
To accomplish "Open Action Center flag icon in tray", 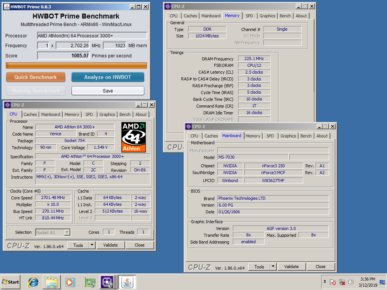I will pyautogui.click(x=333, y=282).
